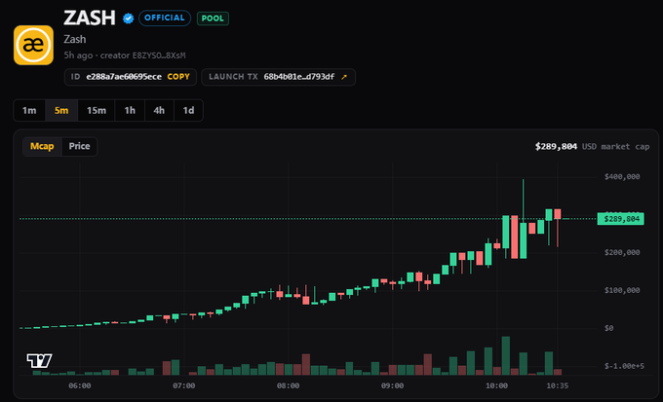Image resolution: width=663 pixels, height=402 pixels.
Task: Click the green $289,804 price axis label
Action: click(x=621, y=219)
